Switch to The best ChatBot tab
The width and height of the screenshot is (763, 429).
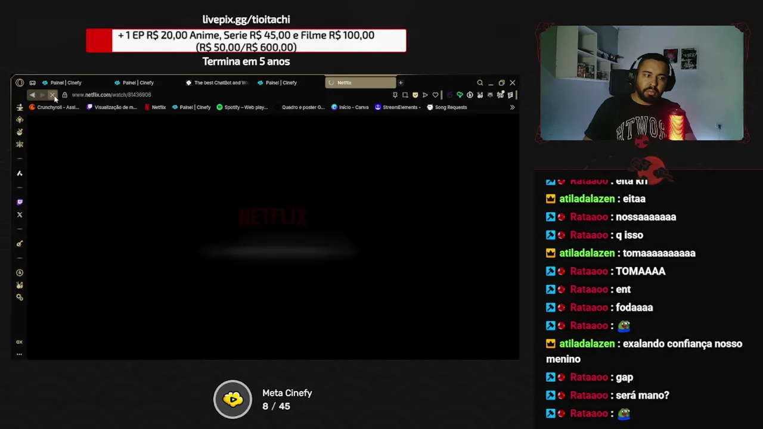[x=217, y=83]
